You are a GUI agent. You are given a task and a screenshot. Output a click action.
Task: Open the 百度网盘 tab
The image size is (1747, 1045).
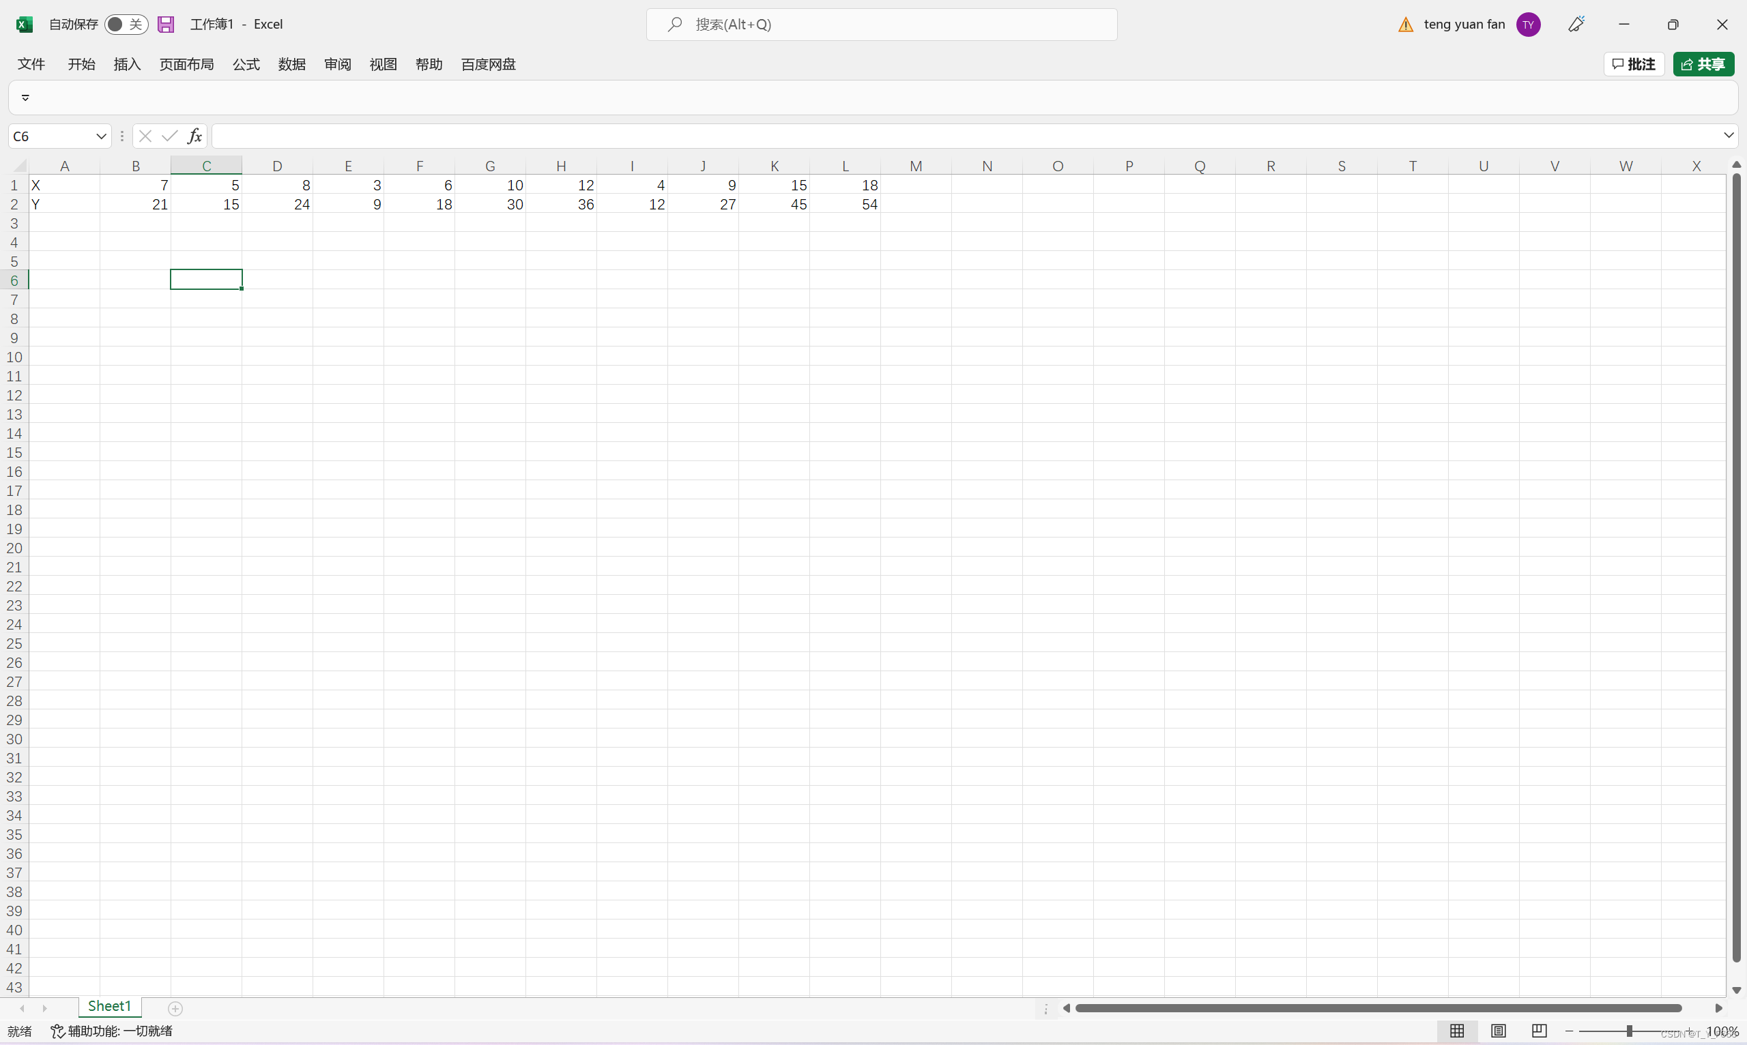488,64
